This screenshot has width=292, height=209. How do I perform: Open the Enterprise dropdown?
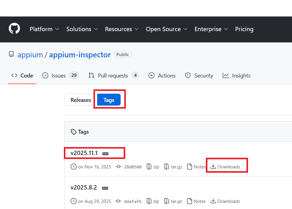click(211, 29)
